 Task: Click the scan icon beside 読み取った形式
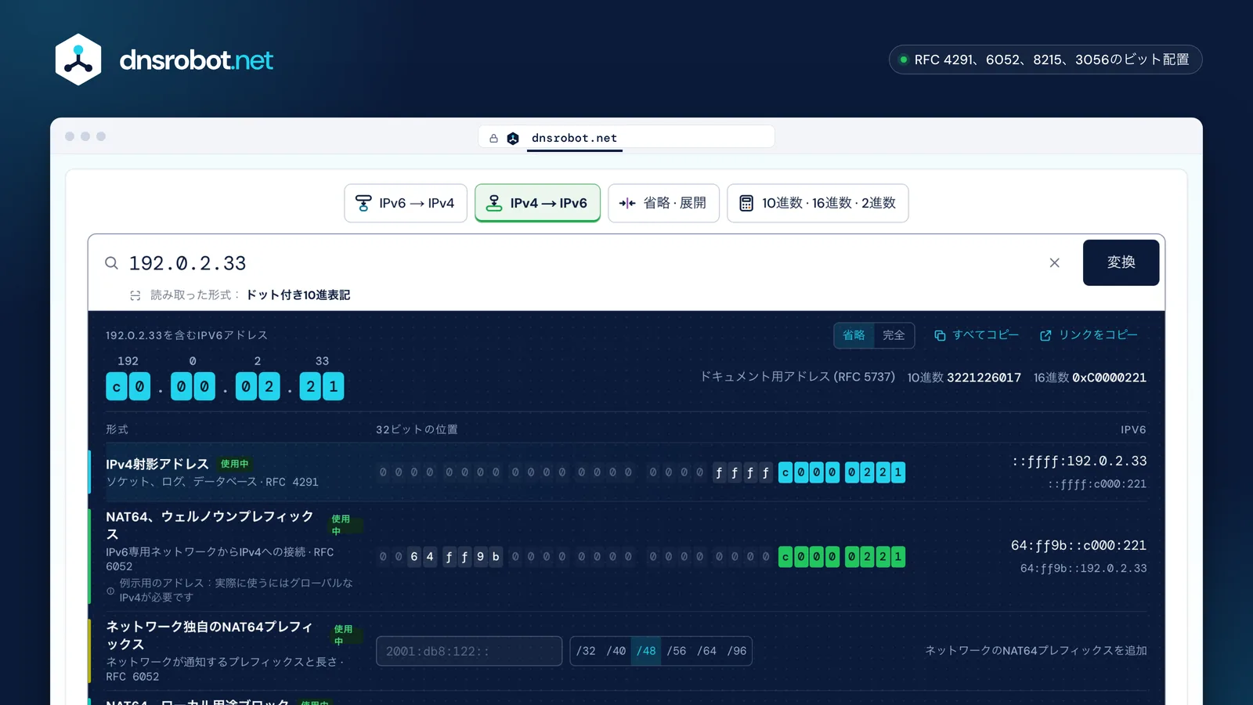(135, 295)
